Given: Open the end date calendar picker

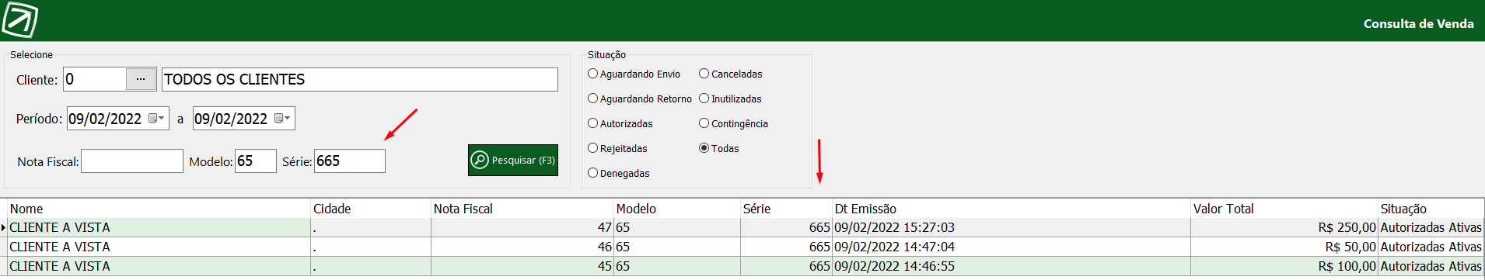Looking at the screenshot, I should (282, 119).
